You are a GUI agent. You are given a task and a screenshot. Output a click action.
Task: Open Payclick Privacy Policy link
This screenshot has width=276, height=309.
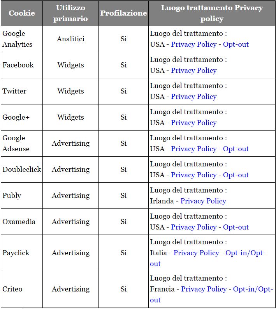(196, 253)
